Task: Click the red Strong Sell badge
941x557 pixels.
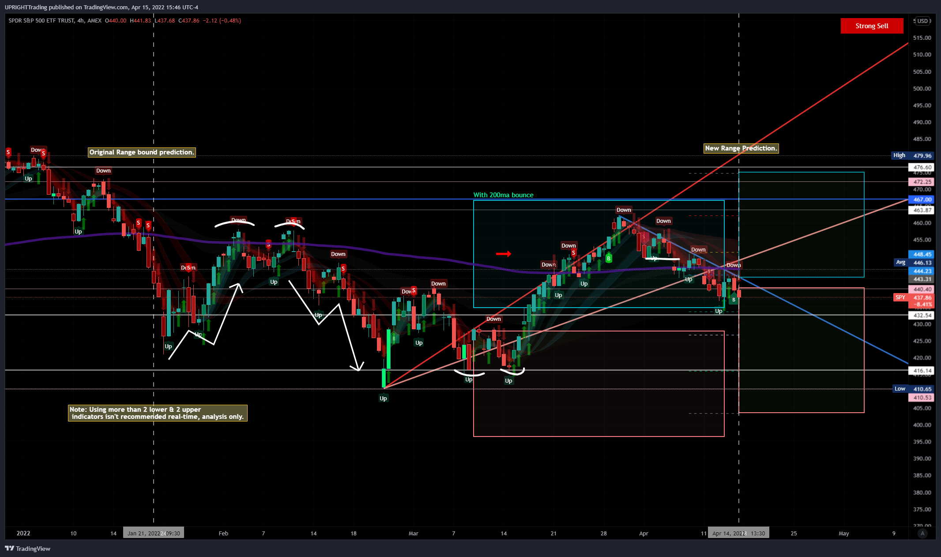Action: 872,26
